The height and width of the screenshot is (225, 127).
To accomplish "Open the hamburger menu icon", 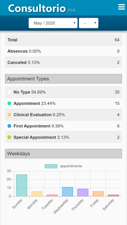I will point(121,7).
